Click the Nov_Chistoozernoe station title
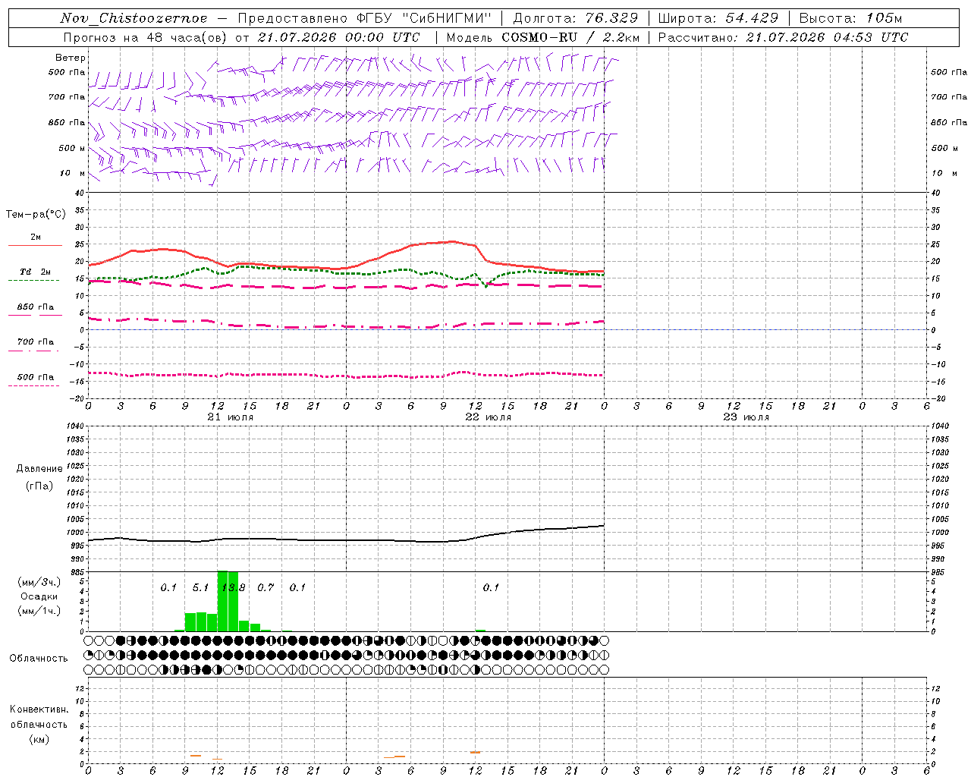This screenshot has width=971, height=777. pyautogui.click(x=134, y=18)
